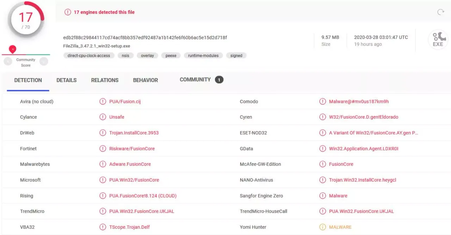Click the Cyren engine name
This screenshot has height=235, width=451.
click(246, 117)
